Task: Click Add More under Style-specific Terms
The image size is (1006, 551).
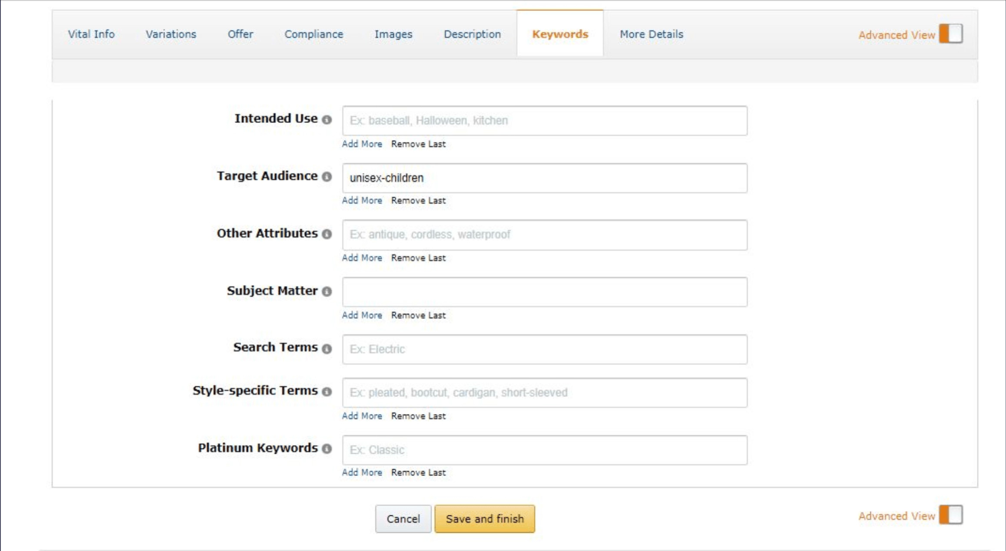Action: click(x=362, y=416)
